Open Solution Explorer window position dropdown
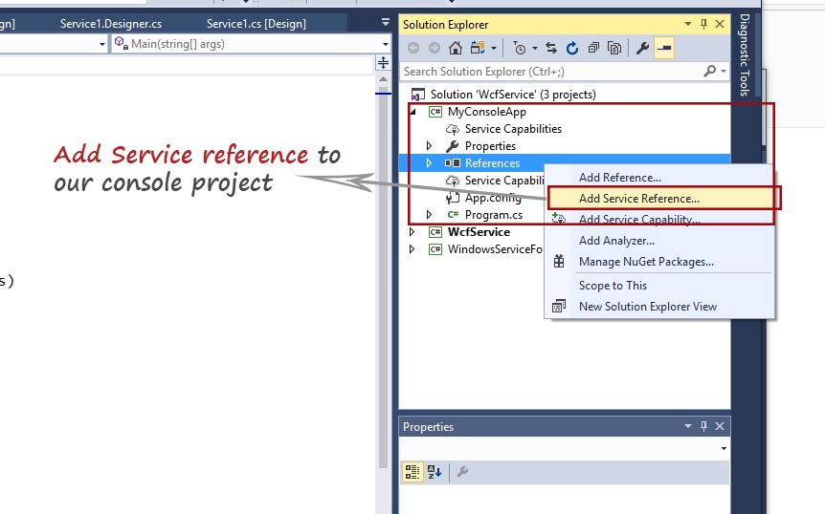Screen dimensions: 825x514 tap(688, 24)
